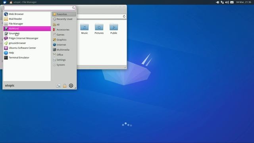Open the Settings category
The image size is (254, 143).
(64, 60)
